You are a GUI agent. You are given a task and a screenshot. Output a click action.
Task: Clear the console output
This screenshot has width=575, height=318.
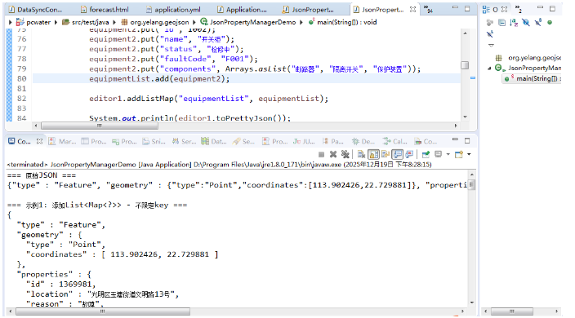coord(361,154)
